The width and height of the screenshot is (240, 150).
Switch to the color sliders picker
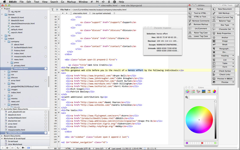click(x=193, y=91)
